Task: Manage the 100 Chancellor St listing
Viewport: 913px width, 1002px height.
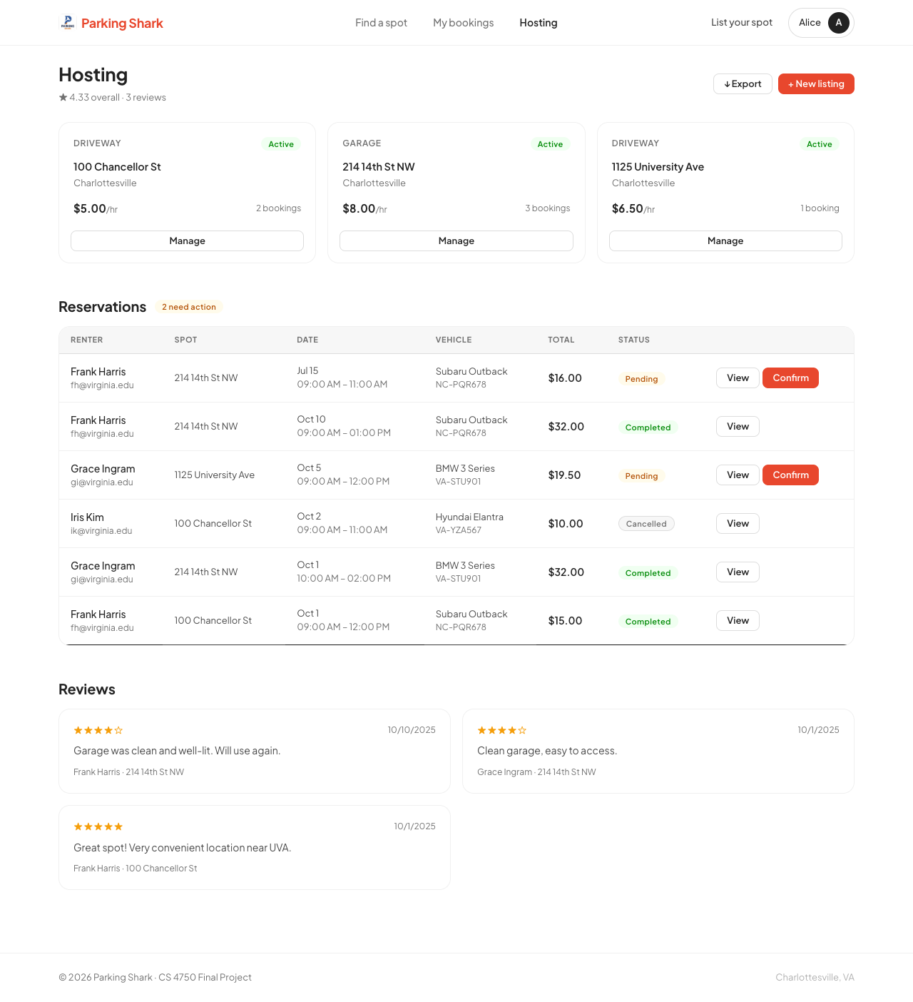Action: (x=187, y=241)
